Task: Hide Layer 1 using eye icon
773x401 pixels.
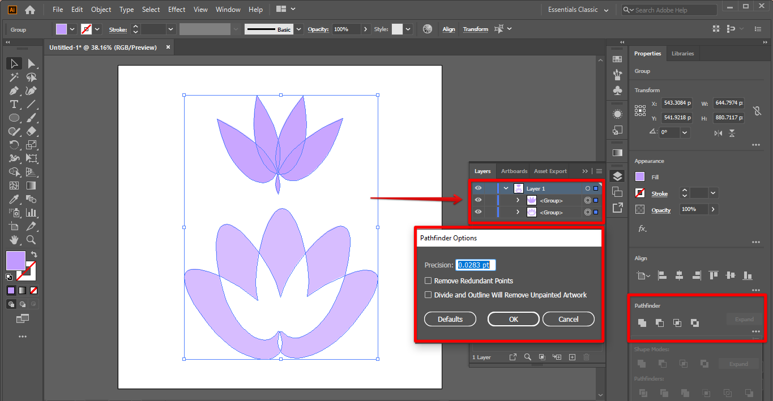Action: pos(479,188)
